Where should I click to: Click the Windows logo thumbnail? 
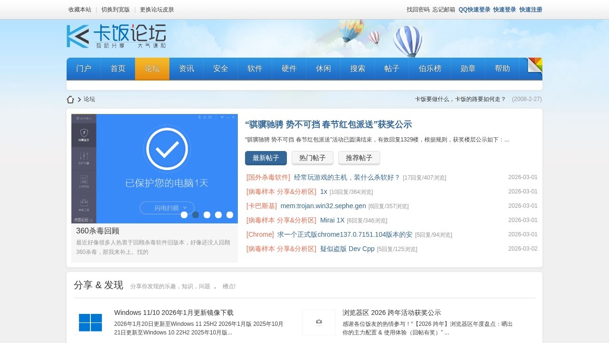[90, 323]
